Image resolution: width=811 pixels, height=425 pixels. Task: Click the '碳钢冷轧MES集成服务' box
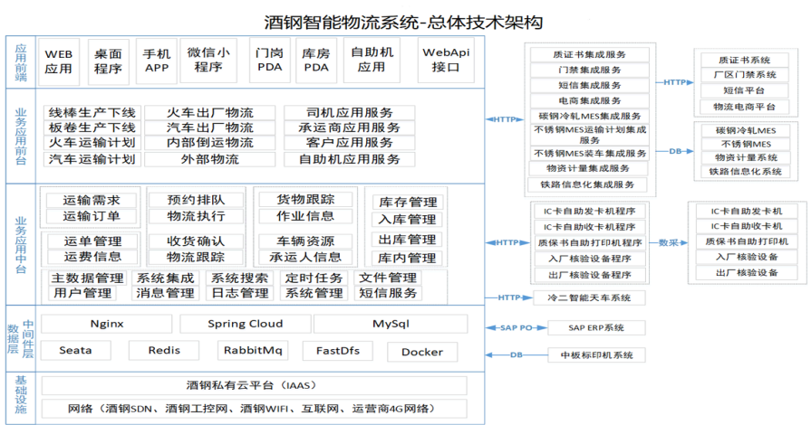589,116
